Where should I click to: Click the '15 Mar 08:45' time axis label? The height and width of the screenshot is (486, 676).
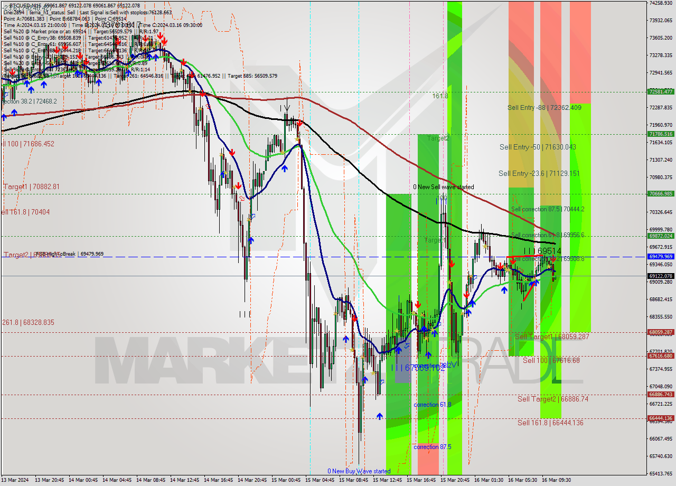[x=353, y=480]
